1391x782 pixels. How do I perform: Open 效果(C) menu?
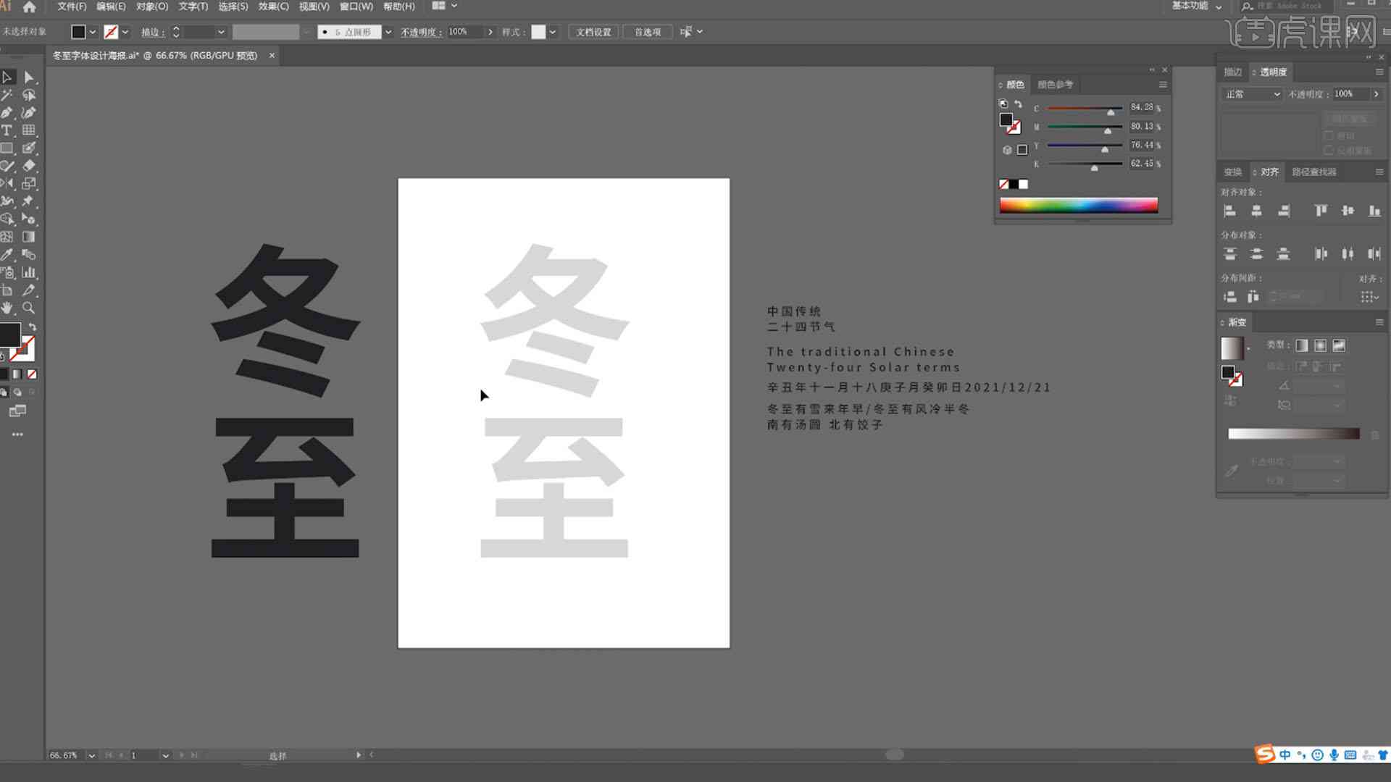pos(273,7)
